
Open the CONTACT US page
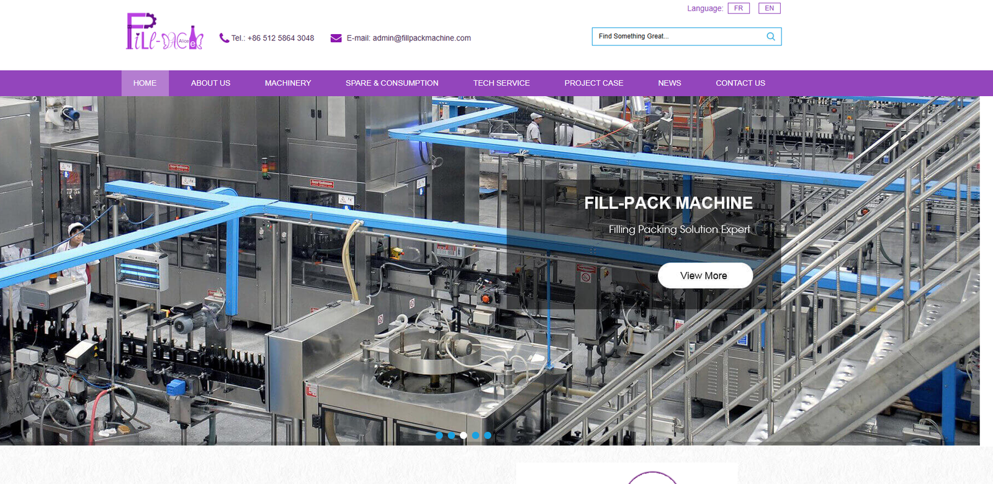tap(740, 83)
